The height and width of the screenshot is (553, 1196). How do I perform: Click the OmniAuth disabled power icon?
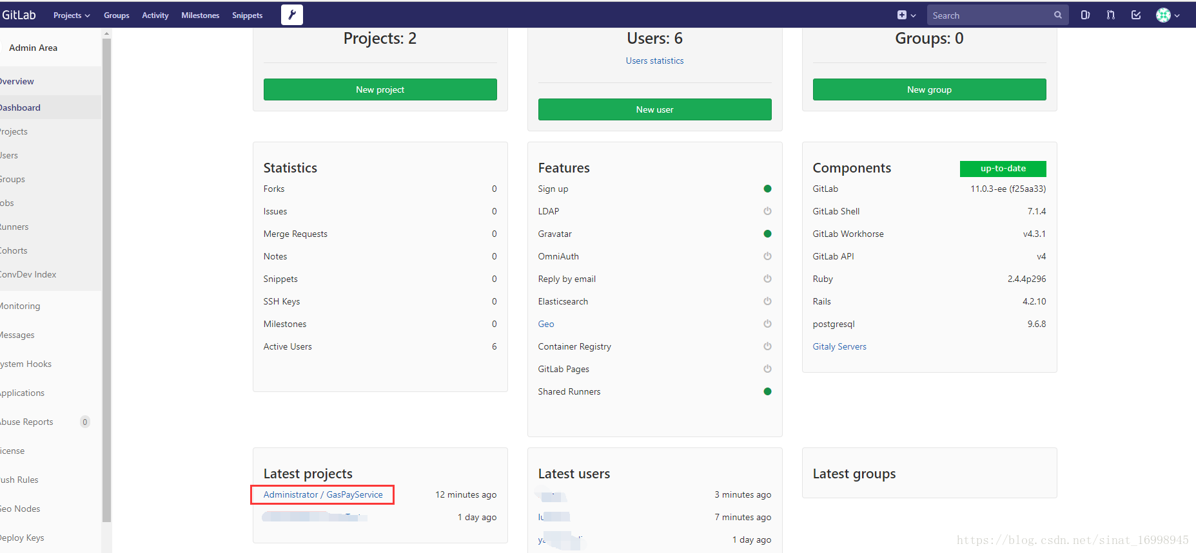click(767, 256)
